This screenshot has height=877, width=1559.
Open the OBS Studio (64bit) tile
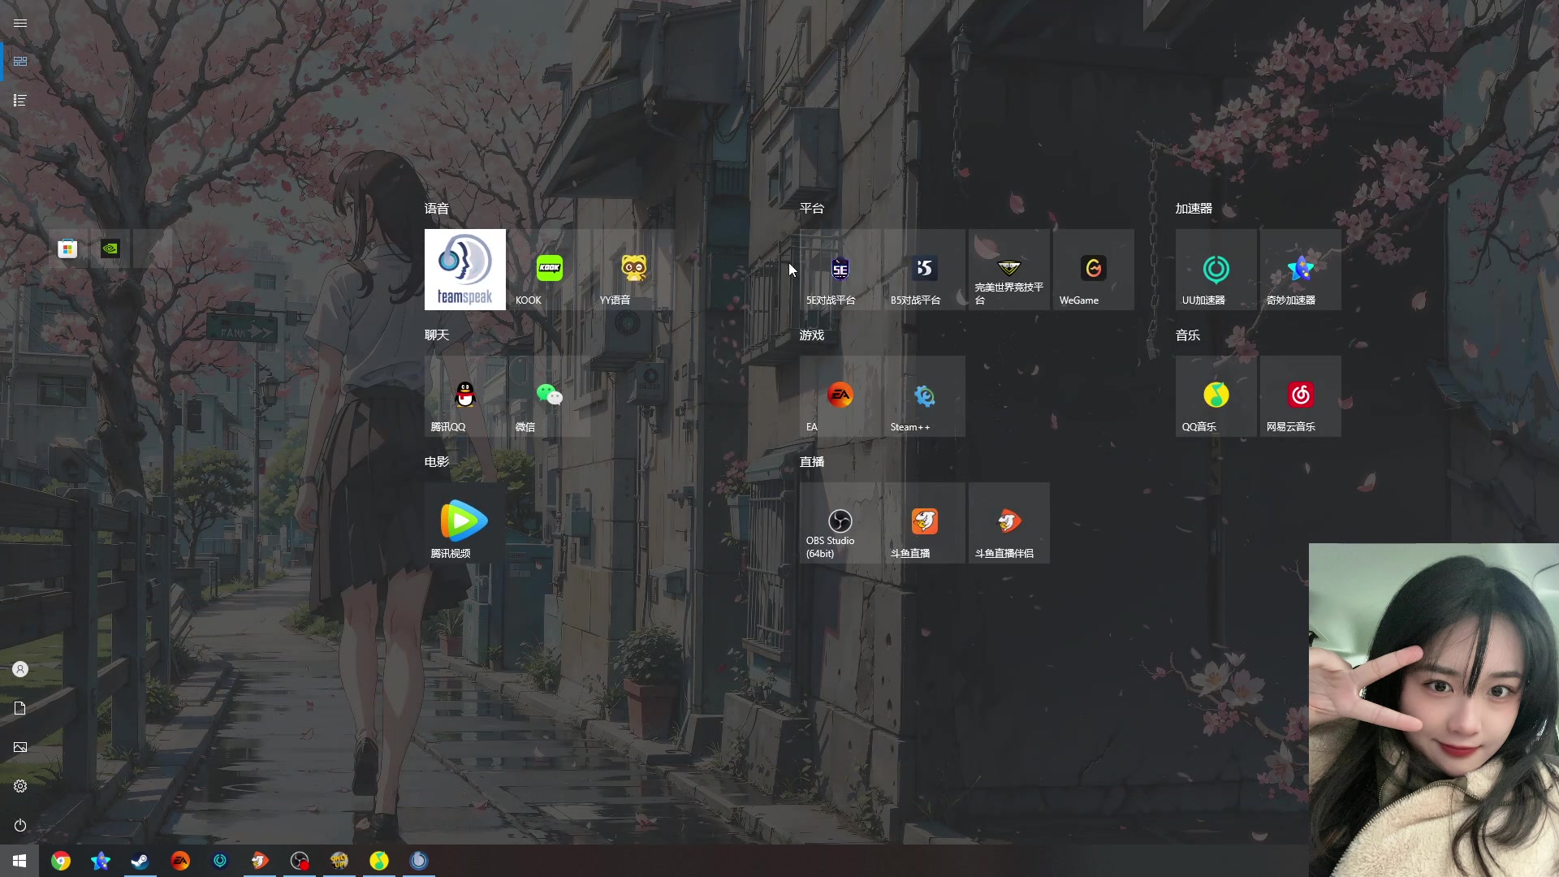840,523
